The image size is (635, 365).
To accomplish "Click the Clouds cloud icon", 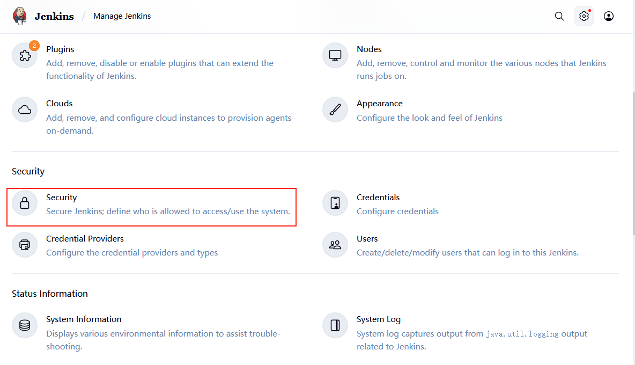I will [x=25, y=110].
